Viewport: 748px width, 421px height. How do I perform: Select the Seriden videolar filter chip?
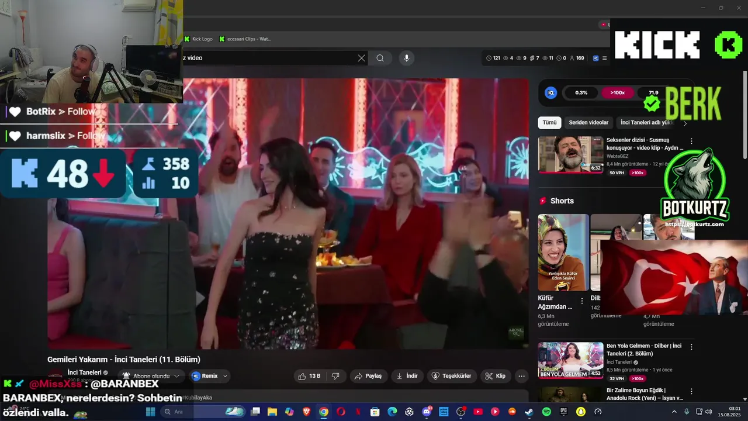tap(588, 123)
